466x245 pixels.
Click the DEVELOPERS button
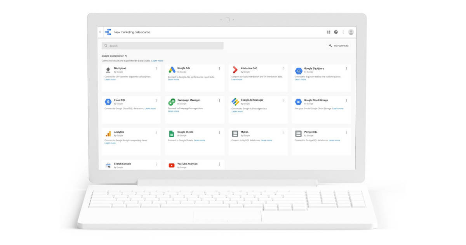coord(339,45)
